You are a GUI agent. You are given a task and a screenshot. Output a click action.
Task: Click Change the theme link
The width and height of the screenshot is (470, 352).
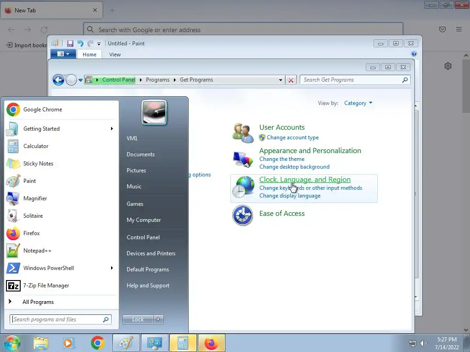pyautogui.click(x=282, y=159)
